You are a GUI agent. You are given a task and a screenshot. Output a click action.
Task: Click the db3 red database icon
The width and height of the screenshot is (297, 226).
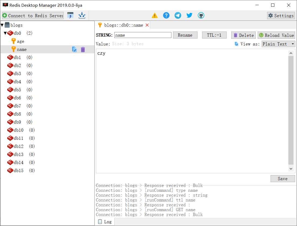click(x=10, y=74)
